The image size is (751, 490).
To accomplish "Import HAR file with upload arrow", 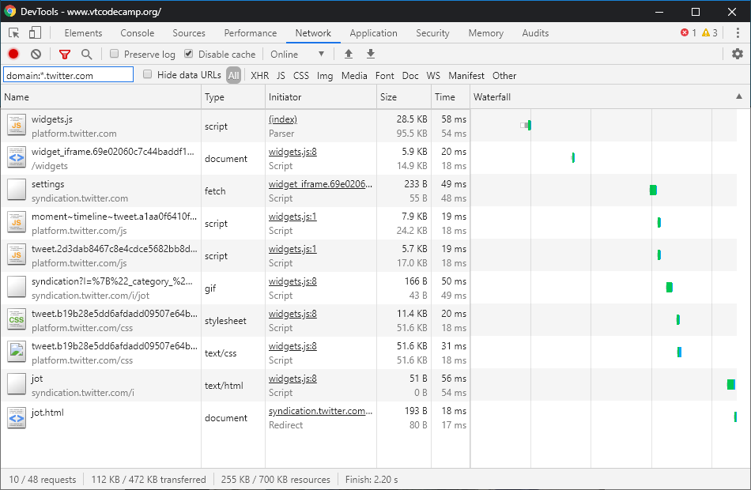I will [x=349, y=54].
